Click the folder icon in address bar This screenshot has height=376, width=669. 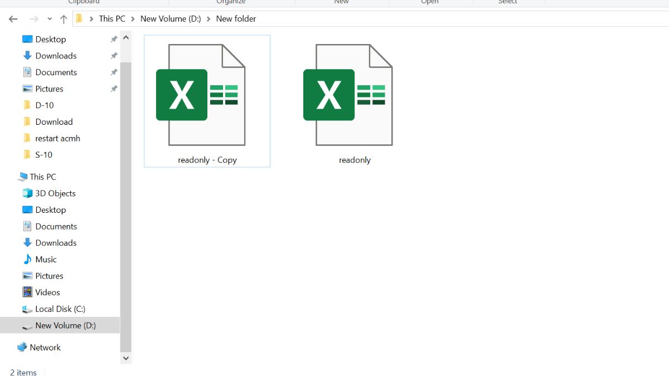click(x=79, y=18)
